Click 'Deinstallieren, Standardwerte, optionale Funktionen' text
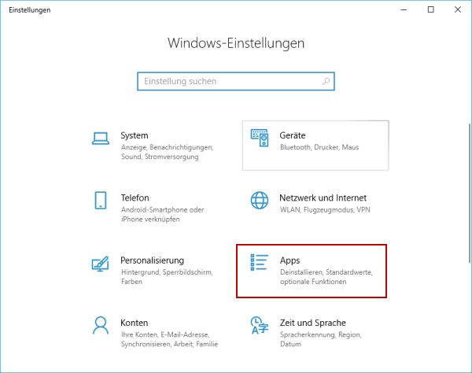The image size is (472, 373). point(326,277)
